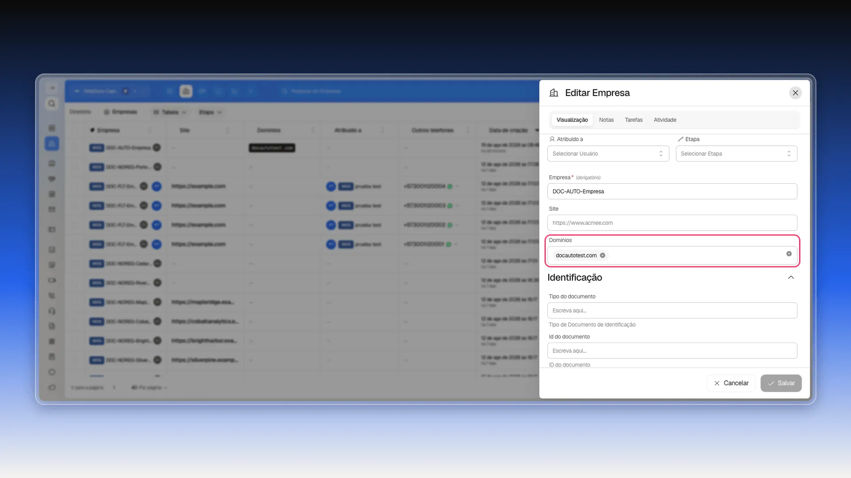Open the rows per page dropdown

(149, 388)
